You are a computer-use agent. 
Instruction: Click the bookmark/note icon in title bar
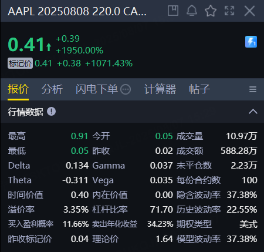pos(173,11)
